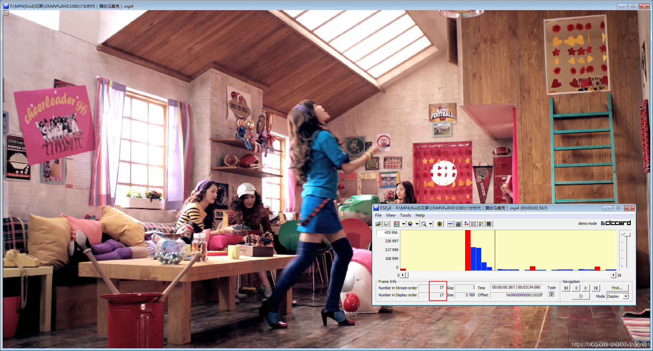653x351 pixels.
Task: Open the Tools menu in ESEyE
Action: click(x=405, y=215)
